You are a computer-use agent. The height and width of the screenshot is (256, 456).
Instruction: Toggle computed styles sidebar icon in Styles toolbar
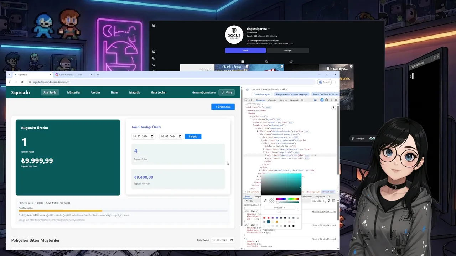pos(333,201)
